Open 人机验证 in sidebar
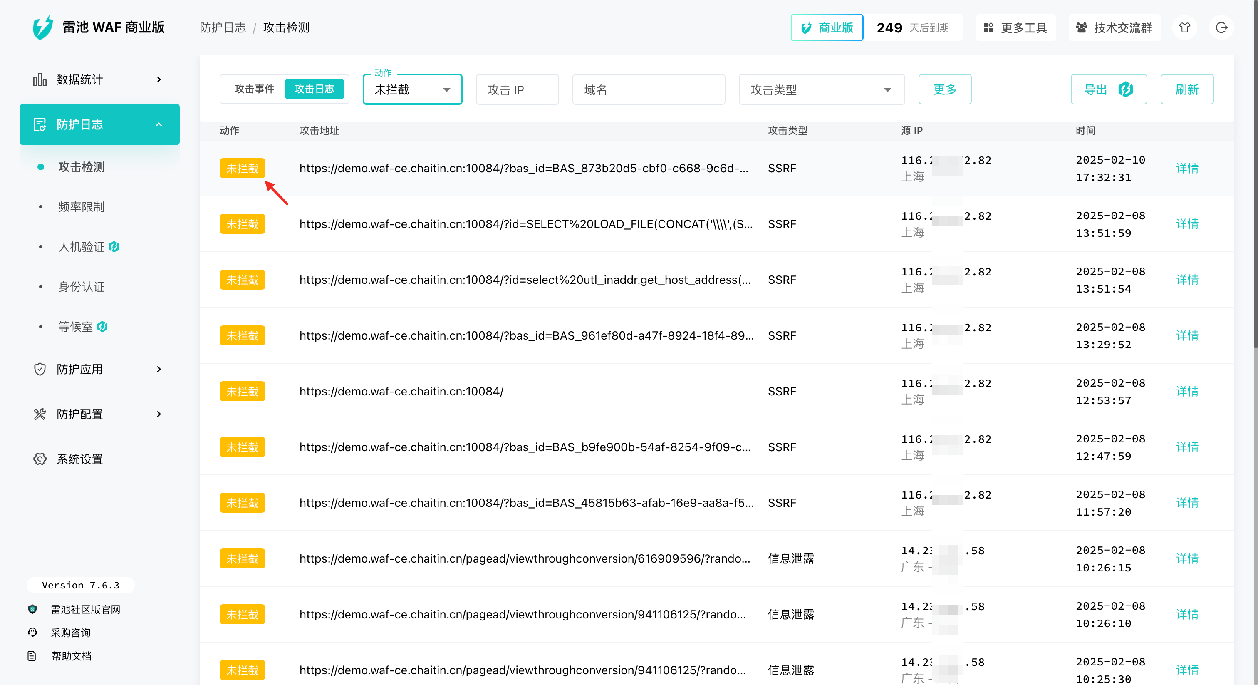This screenshot has width=1258, height=685. pos(81,247)
